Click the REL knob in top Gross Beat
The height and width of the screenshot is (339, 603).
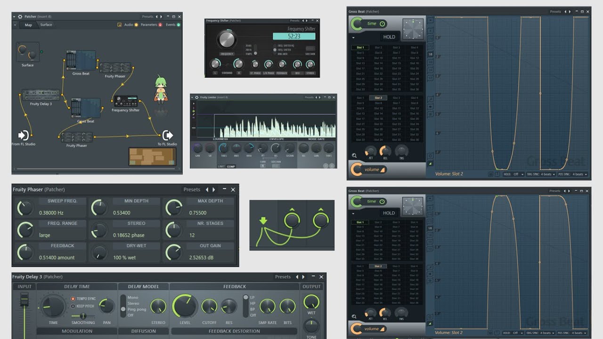coord(385,151)
